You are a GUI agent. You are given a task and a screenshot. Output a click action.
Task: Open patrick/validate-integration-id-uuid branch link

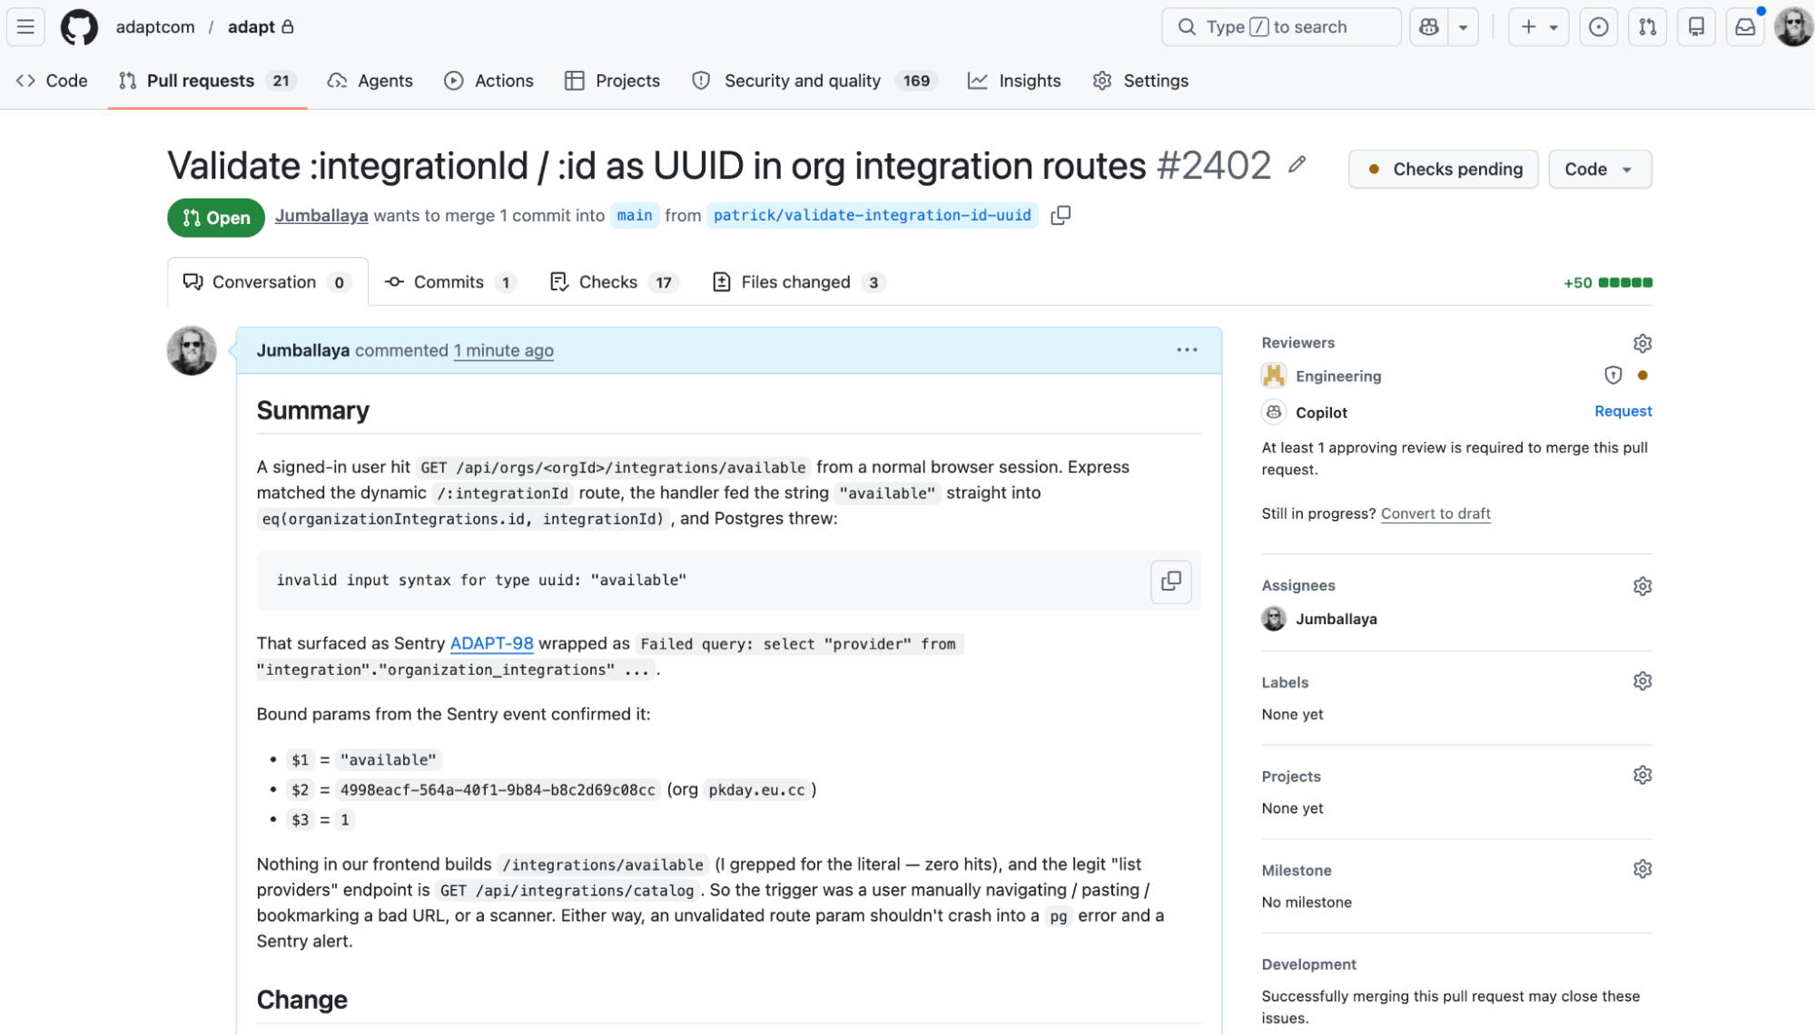tap(872, 216)
